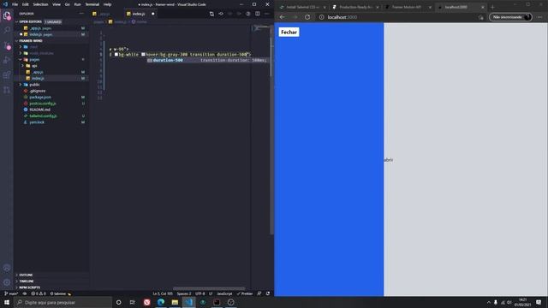This screenshot has height=308, width=548.
Task: Click the hover:bg-gray-300 color swatch in code
Action: (x=143, y=55)
